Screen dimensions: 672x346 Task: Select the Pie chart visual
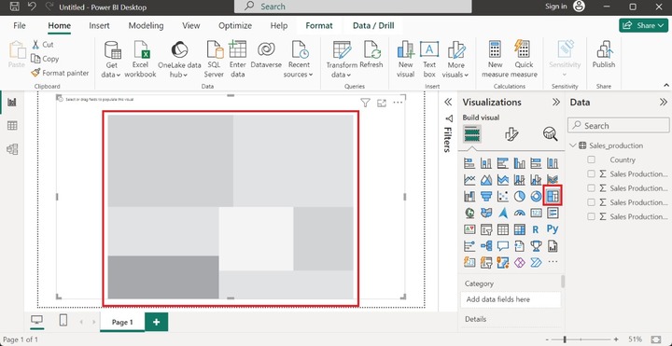pos(520,196)
